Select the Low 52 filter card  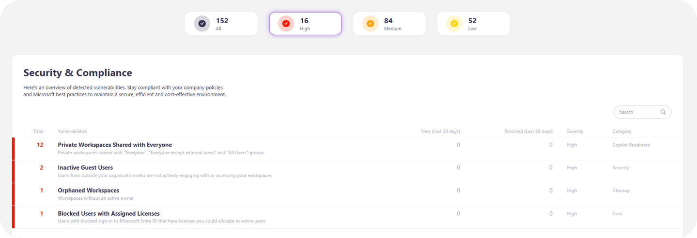[x=473, y=24]
